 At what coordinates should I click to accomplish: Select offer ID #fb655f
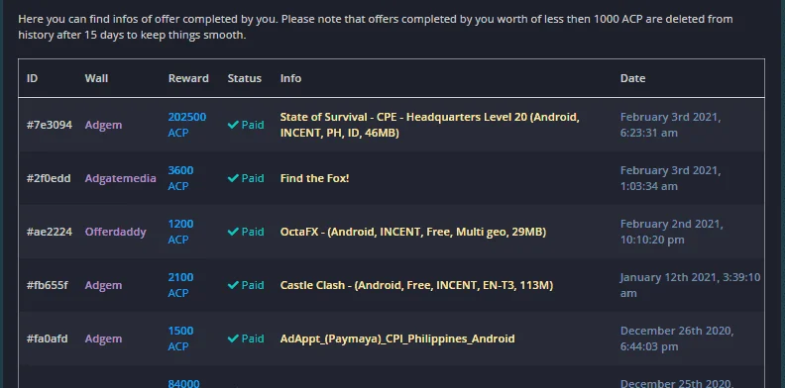tap(47, 285)
